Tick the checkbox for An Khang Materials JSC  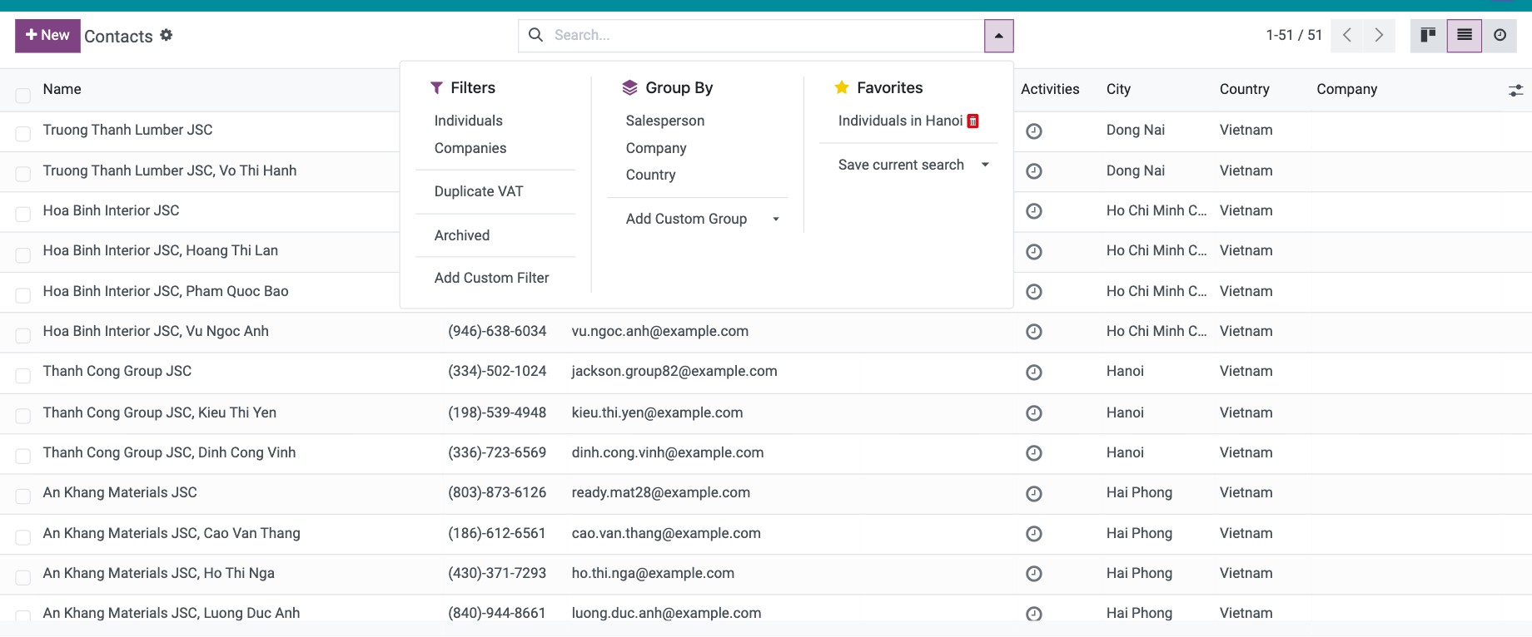point(23,496)
